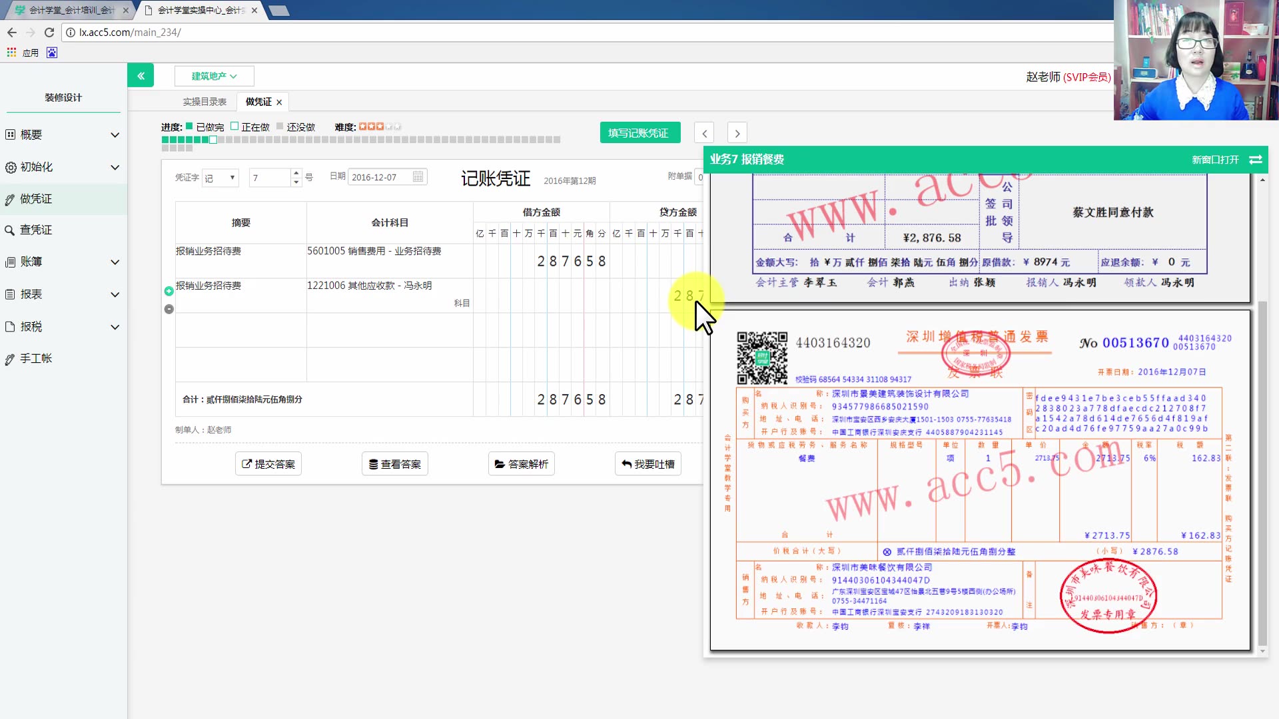The height and width of the screenshot is (719, 1279).
Task: Click the green plus icon to add entry row
Action: point(169,290)
